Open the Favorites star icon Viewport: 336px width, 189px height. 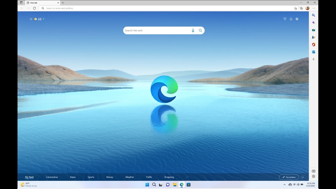[295, 8]
